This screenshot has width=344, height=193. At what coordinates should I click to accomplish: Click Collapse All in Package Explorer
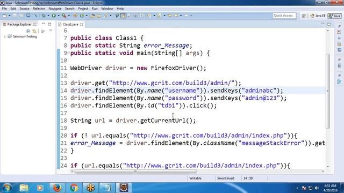28,31
